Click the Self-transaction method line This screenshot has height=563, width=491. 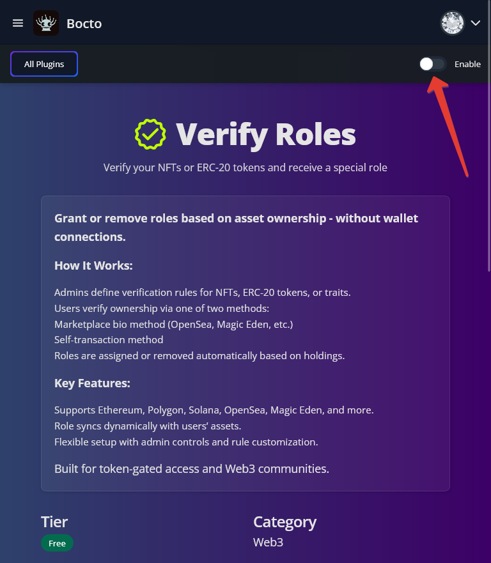point(109,340)
